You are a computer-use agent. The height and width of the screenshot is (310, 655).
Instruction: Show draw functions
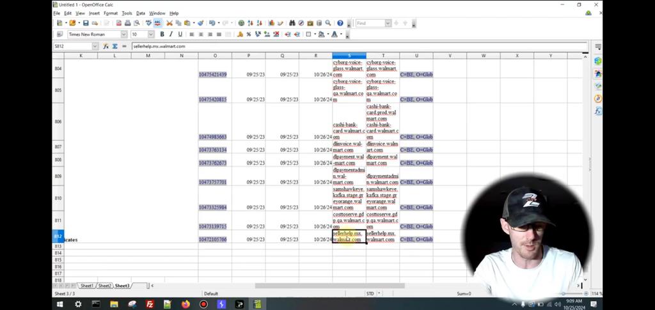(x=280, y=24)
